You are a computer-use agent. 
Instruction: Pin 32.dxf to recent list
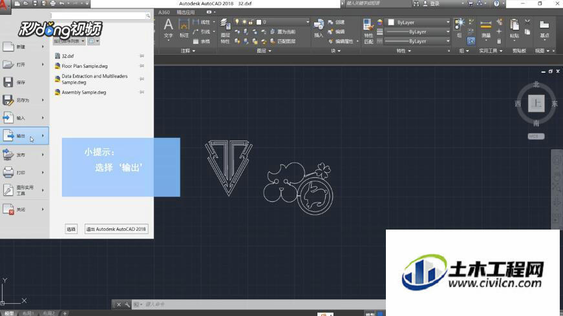click(x=142, y=56)
